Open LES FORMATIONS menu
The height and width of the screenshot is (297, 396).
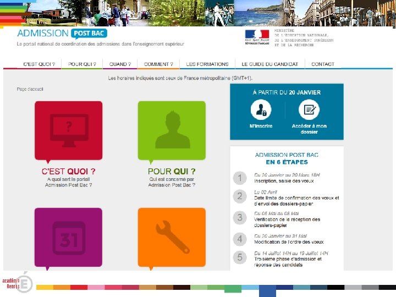(x=207, y=64)
